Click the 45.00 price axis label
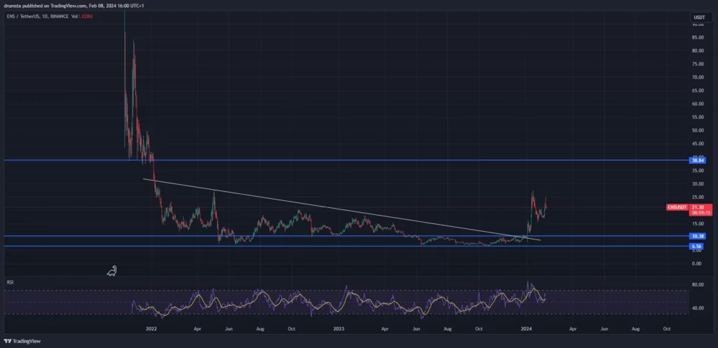Viewport: 718px width, 348px height. (698, 144)
